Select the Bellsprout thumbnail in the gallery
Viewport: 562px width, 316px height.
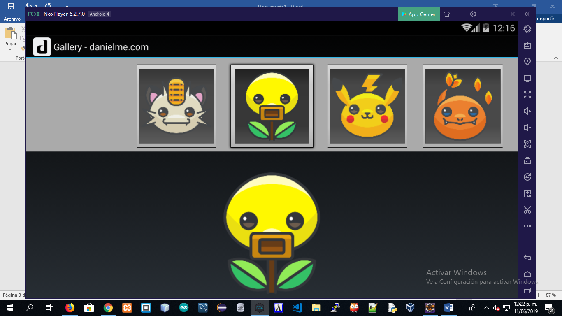272,106
